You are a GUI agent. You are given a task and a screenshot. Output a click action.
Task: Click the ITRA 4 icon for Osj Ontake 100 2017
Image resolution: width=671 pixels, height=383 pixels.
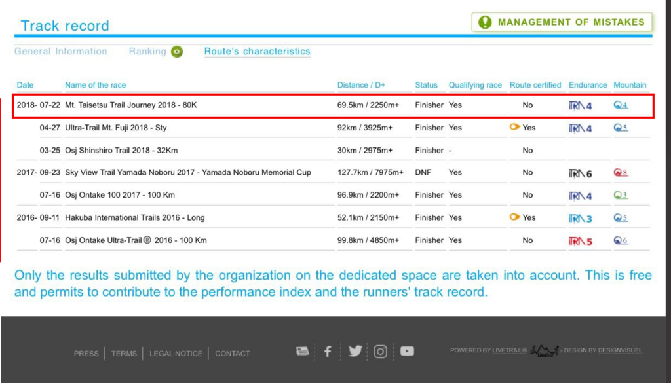tap(581, 196)
